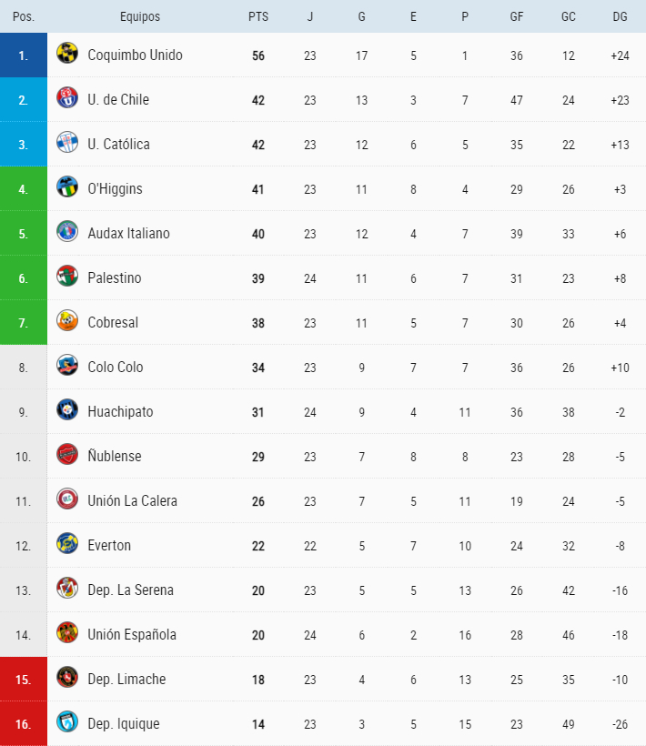This screenshot has height=746, width=646.
Task: Click the Cobresal crest icon
Action: pyautogui.click(x=67, y=322)
